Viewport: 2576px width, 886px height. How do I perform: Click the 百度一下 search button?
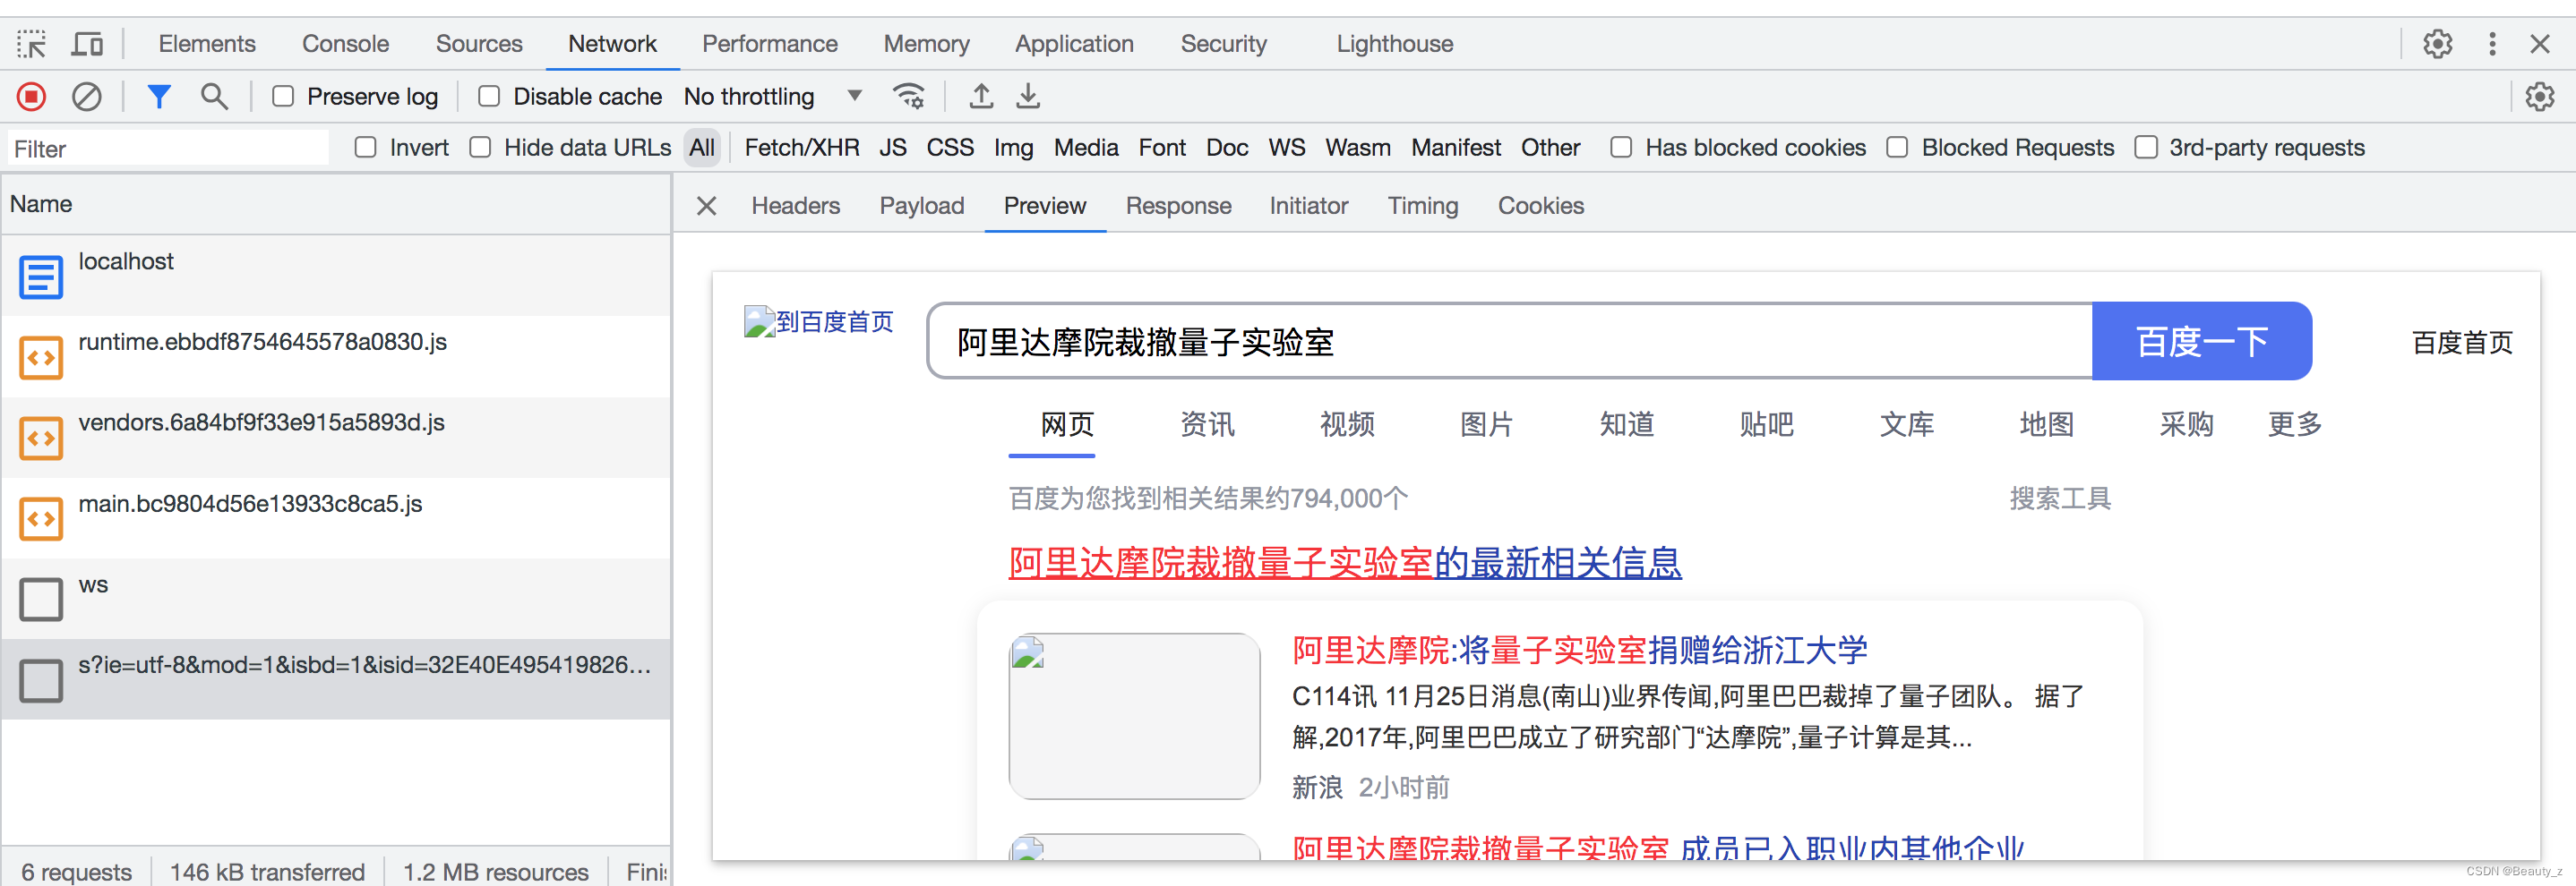tap(2202, 342)
